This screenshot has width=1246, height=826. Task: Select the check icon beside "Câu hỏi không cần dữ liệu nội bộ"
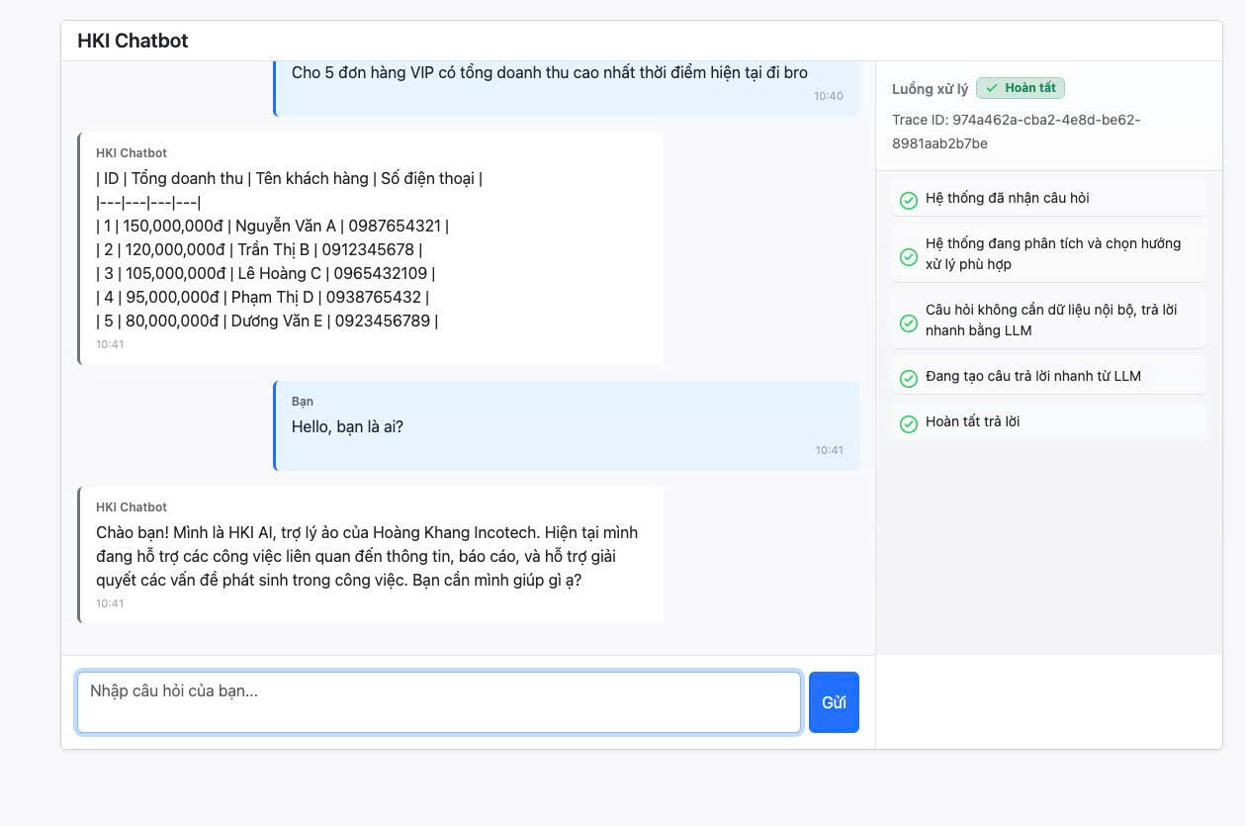908,322
